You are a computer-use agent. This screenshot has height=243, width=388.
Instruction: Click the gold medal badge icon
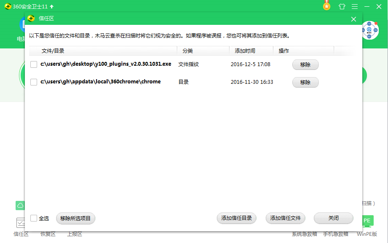click(326, 6)
